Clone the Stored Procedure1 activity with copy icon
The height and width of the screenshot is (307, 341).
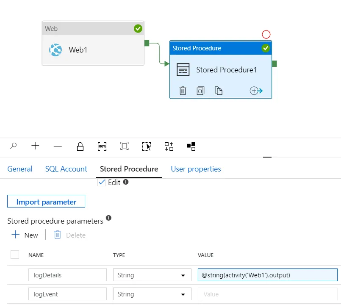pos(218,91)
